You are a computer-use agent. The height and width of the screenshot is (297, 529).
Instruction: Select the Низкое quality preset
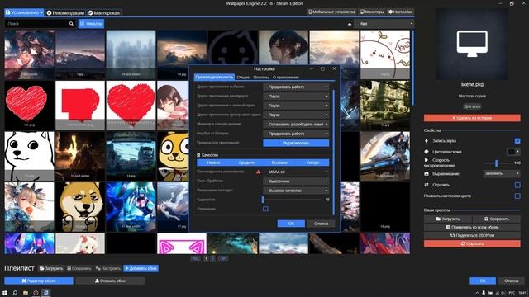213,163
